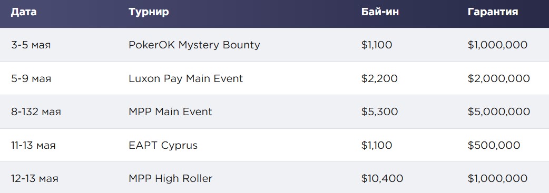549x193 pixels.
Task: Click the Дата column header
Action: point(24,12)
